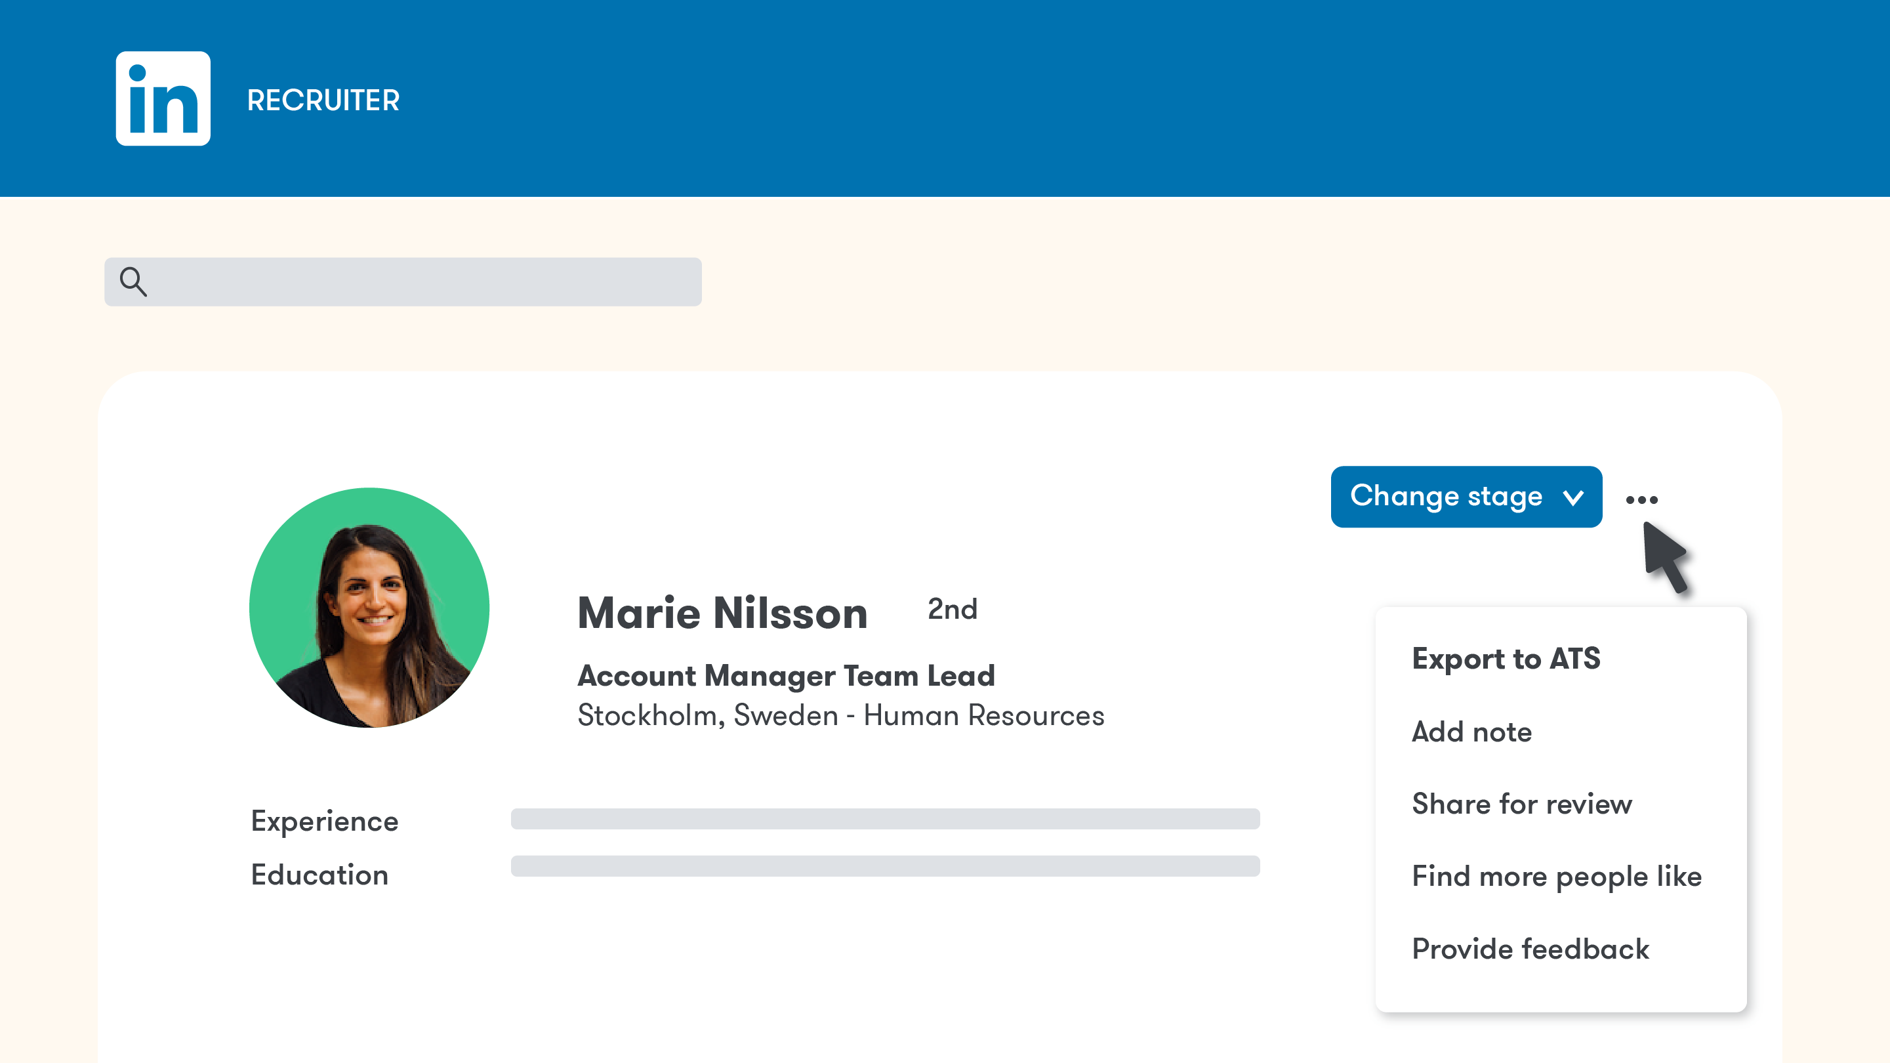The image size is (1890, 1063).
Task: Open Marie Nilsson's profile photo
Action: pyautogui.click(x=369, y=608)
